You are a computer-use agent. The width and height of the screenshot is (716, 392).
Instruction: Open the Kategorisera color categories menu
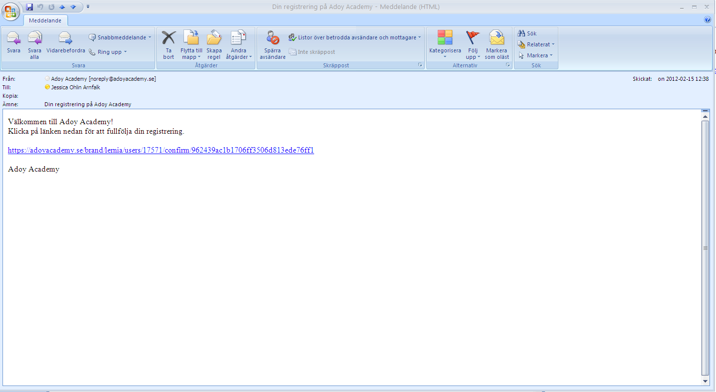(x=445, y=45)
